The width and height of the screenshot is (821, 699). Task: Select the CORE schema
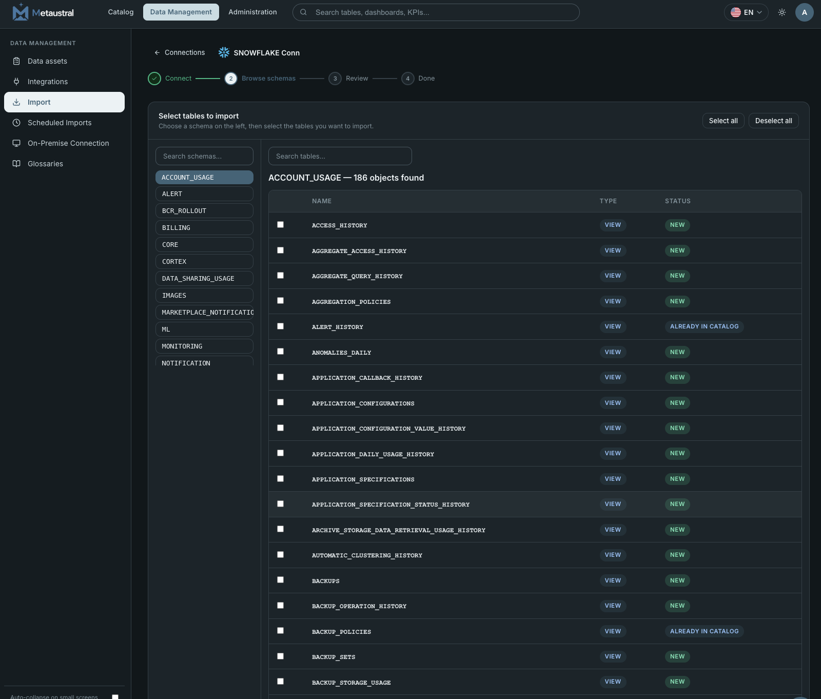click(204, 244)
